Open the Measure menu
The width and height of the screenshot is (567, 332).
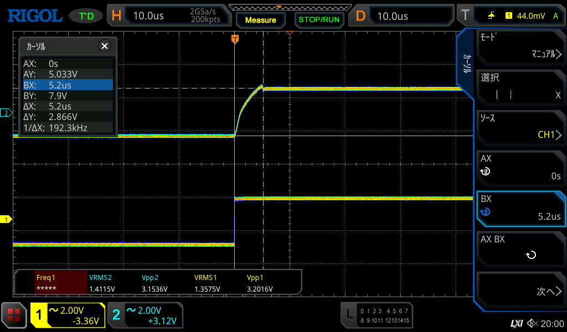pos(260,20)
